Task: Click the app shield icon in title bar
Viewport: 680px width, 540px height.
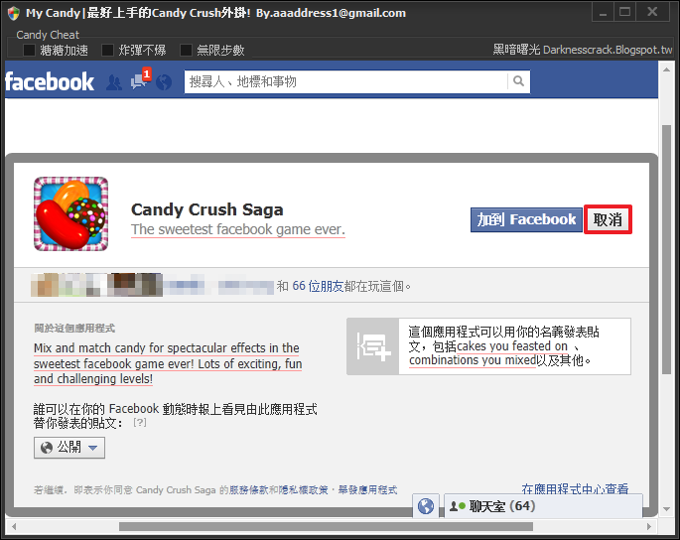Action: pyautogui.click(x=14, y=13)
